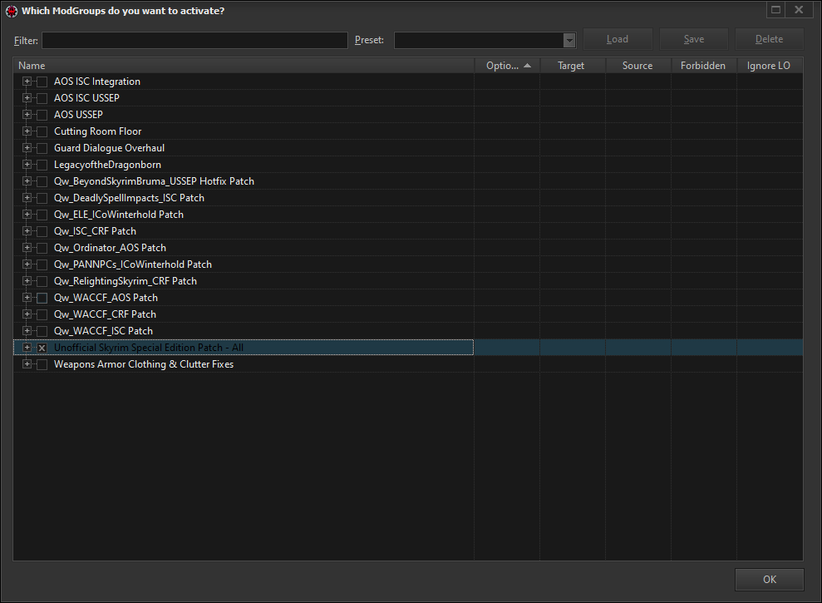Tick Weapons Armor Clothing & Clutter Fixes checkbox

42,364
